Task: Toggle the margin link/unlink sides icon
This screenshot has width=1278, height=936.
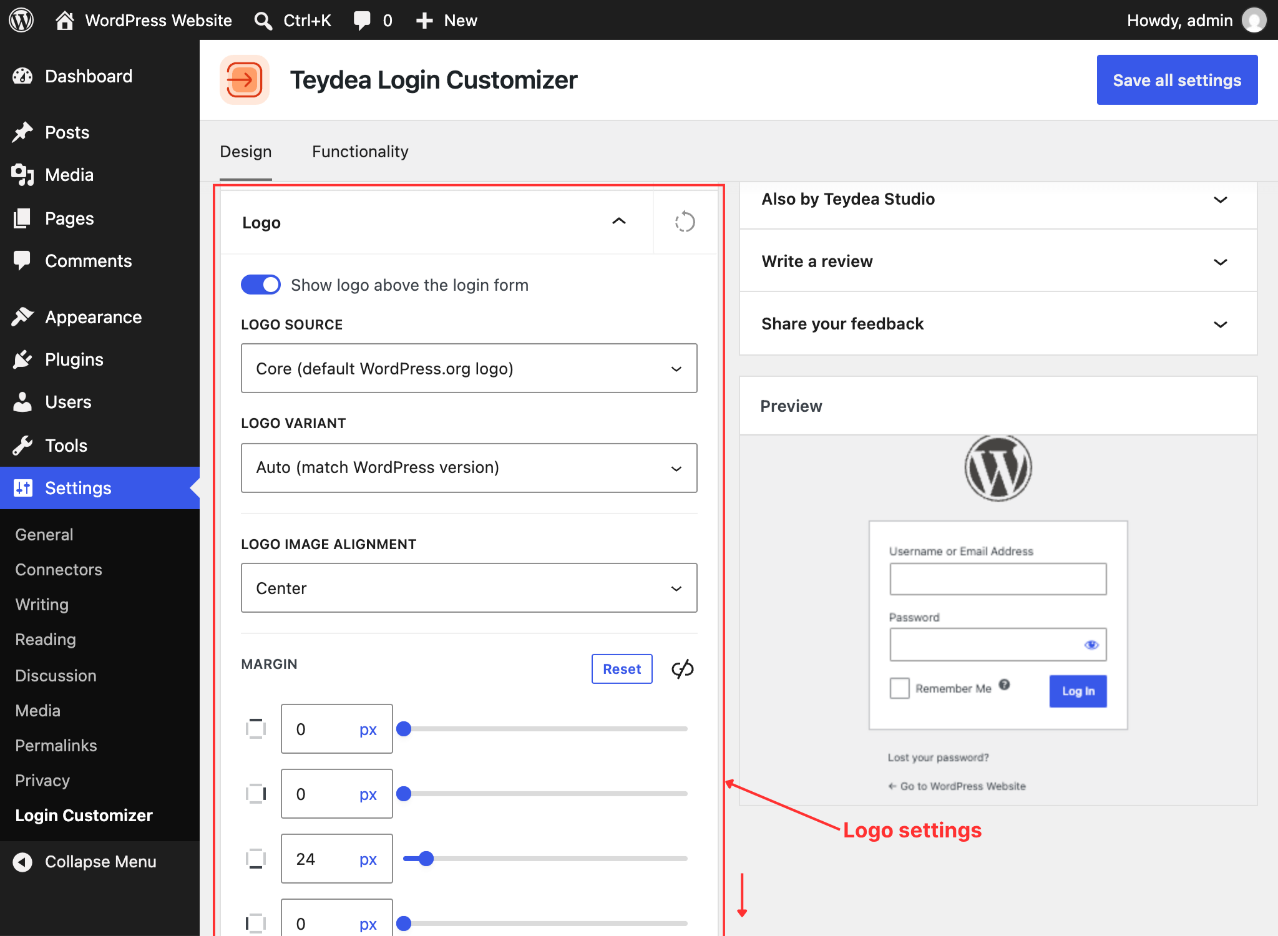Action: click(682, 669)
